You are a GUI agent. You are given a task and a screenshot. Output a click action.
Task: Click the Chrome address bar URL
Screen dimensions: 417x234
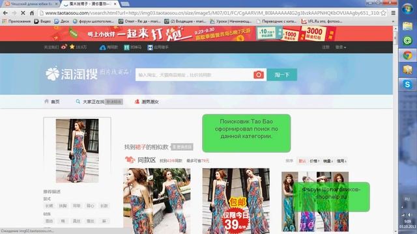click(212, 13)
